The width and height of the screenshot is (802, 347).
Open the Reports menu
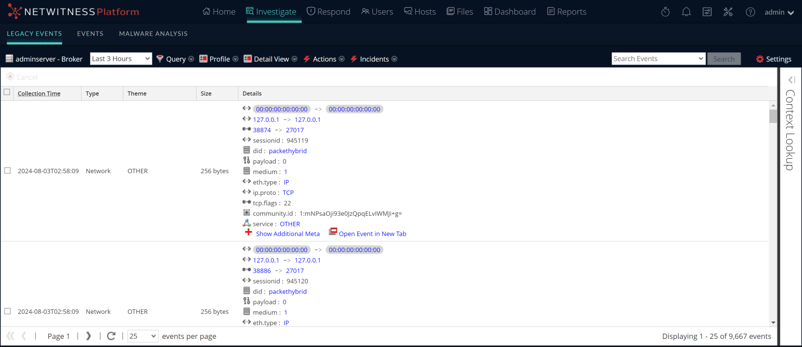pos(567,12)
